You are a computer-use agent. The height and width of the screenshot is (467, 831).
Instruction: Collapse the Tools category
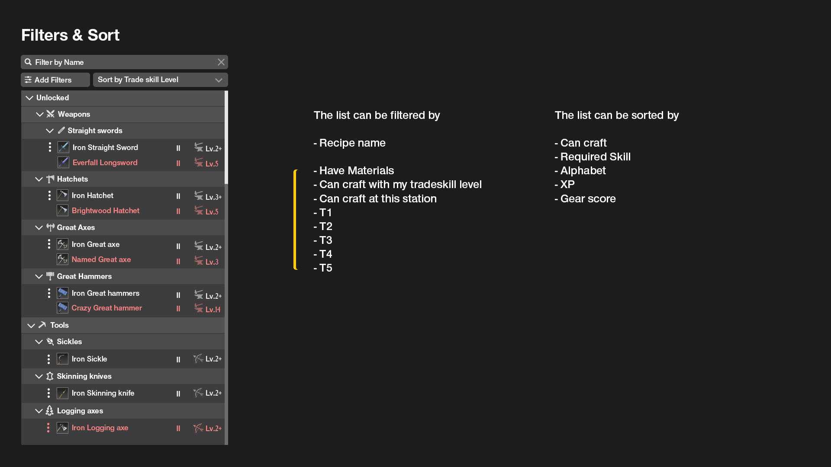coord(31,325)
